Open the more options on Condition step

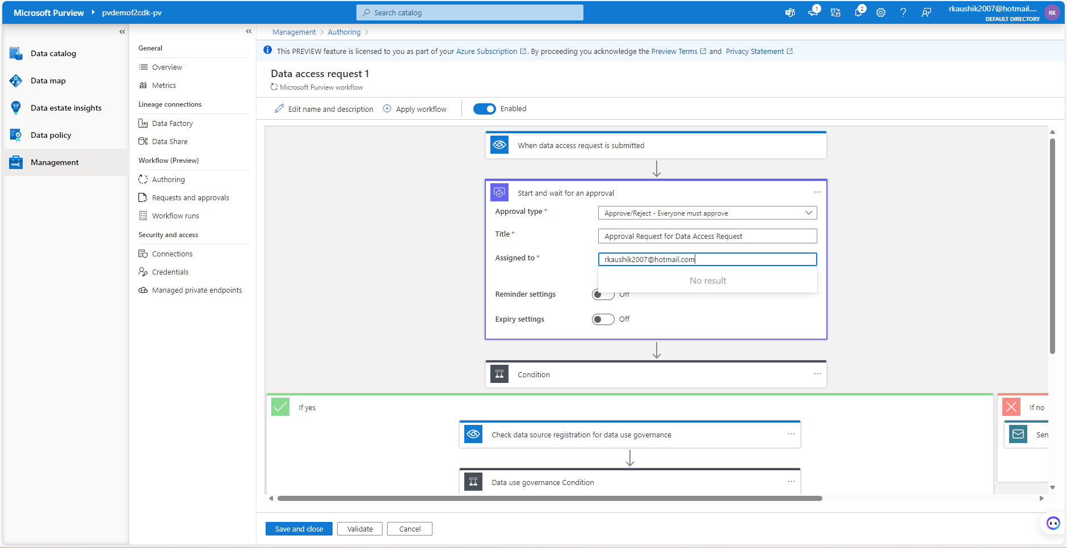(817, 374)
